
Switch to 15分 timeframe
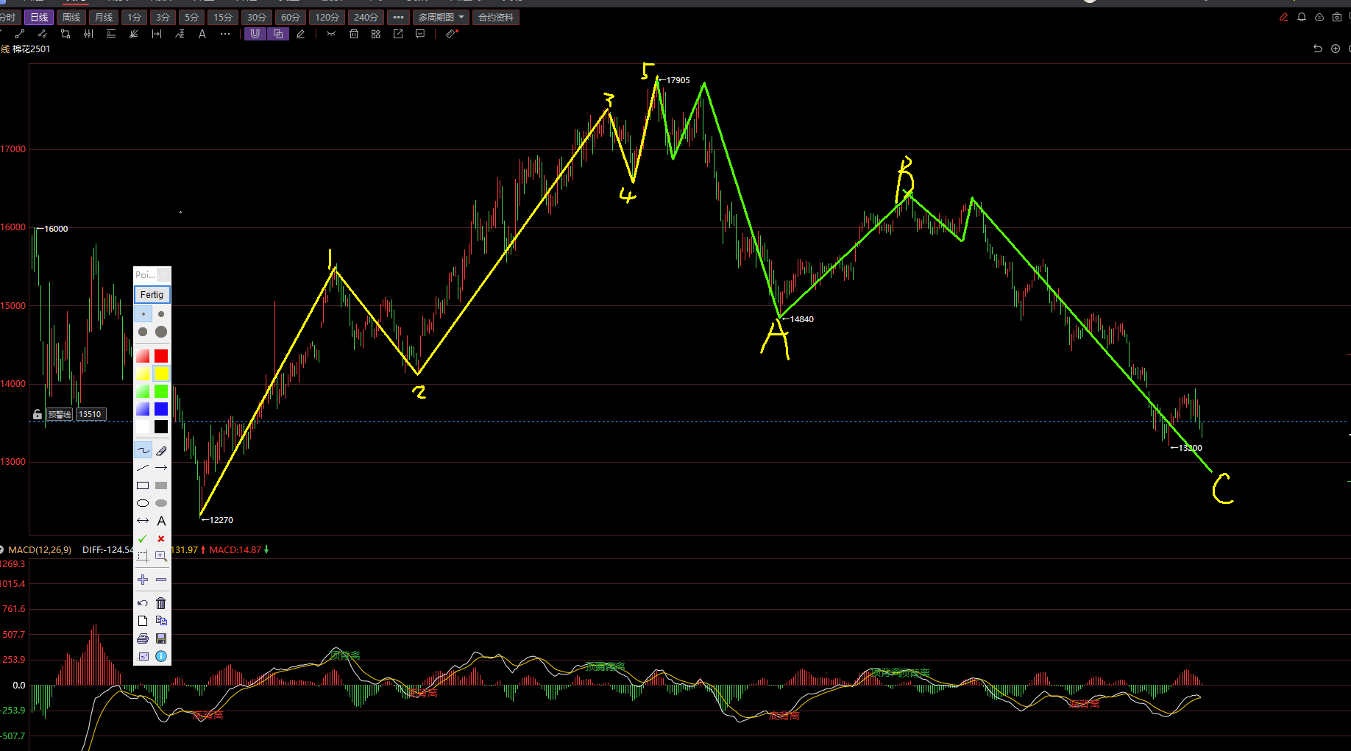[x=223, y=17]
